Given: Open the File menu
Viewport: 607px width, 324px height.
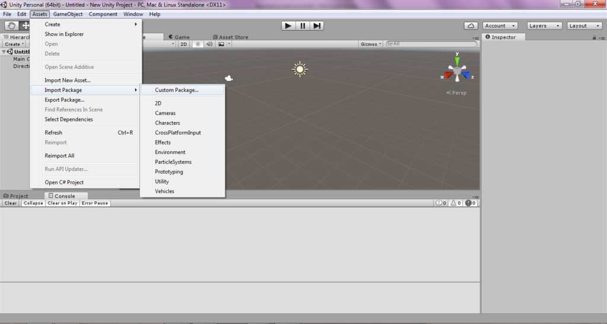Looking at the screenshot, I should point(7,14).
